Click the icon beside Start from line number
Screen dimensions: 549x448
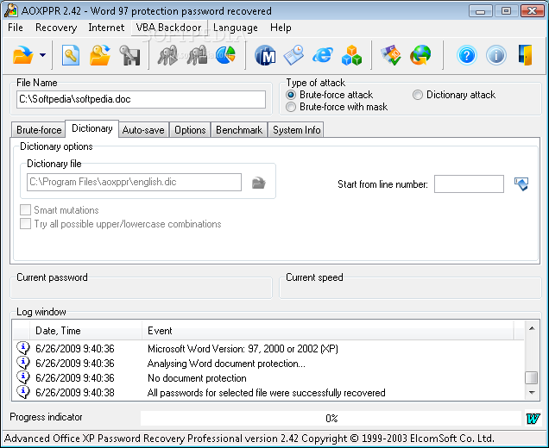click(x=521, y=184)
